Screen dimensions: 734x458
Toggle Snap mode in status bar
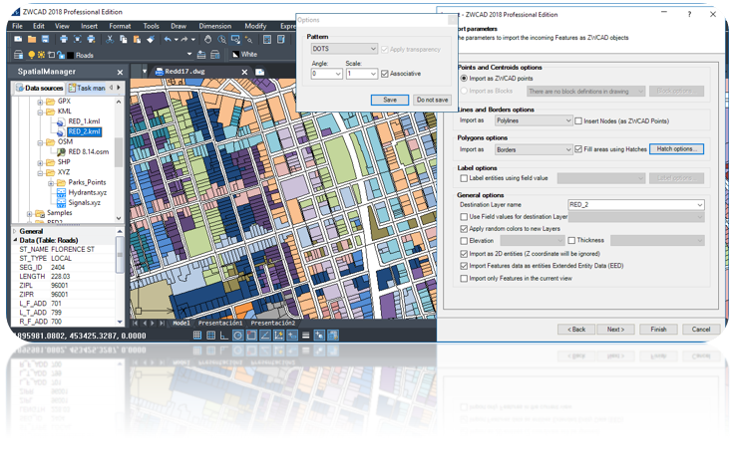pos(197,336)
